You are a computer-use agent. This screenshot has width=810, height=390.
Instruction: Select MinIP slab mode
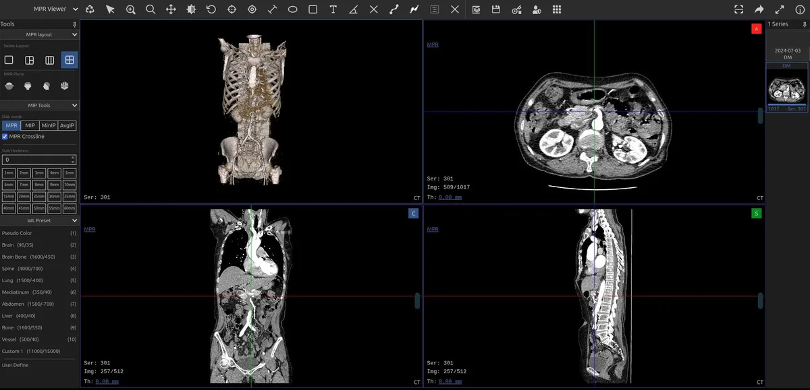click(48, 125)
